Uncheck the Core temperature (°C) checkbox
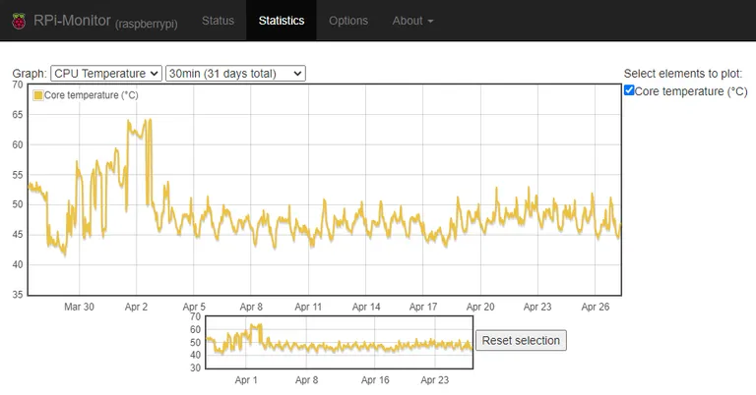The height and width of the screenshot is (395, 756). [629, 90]
